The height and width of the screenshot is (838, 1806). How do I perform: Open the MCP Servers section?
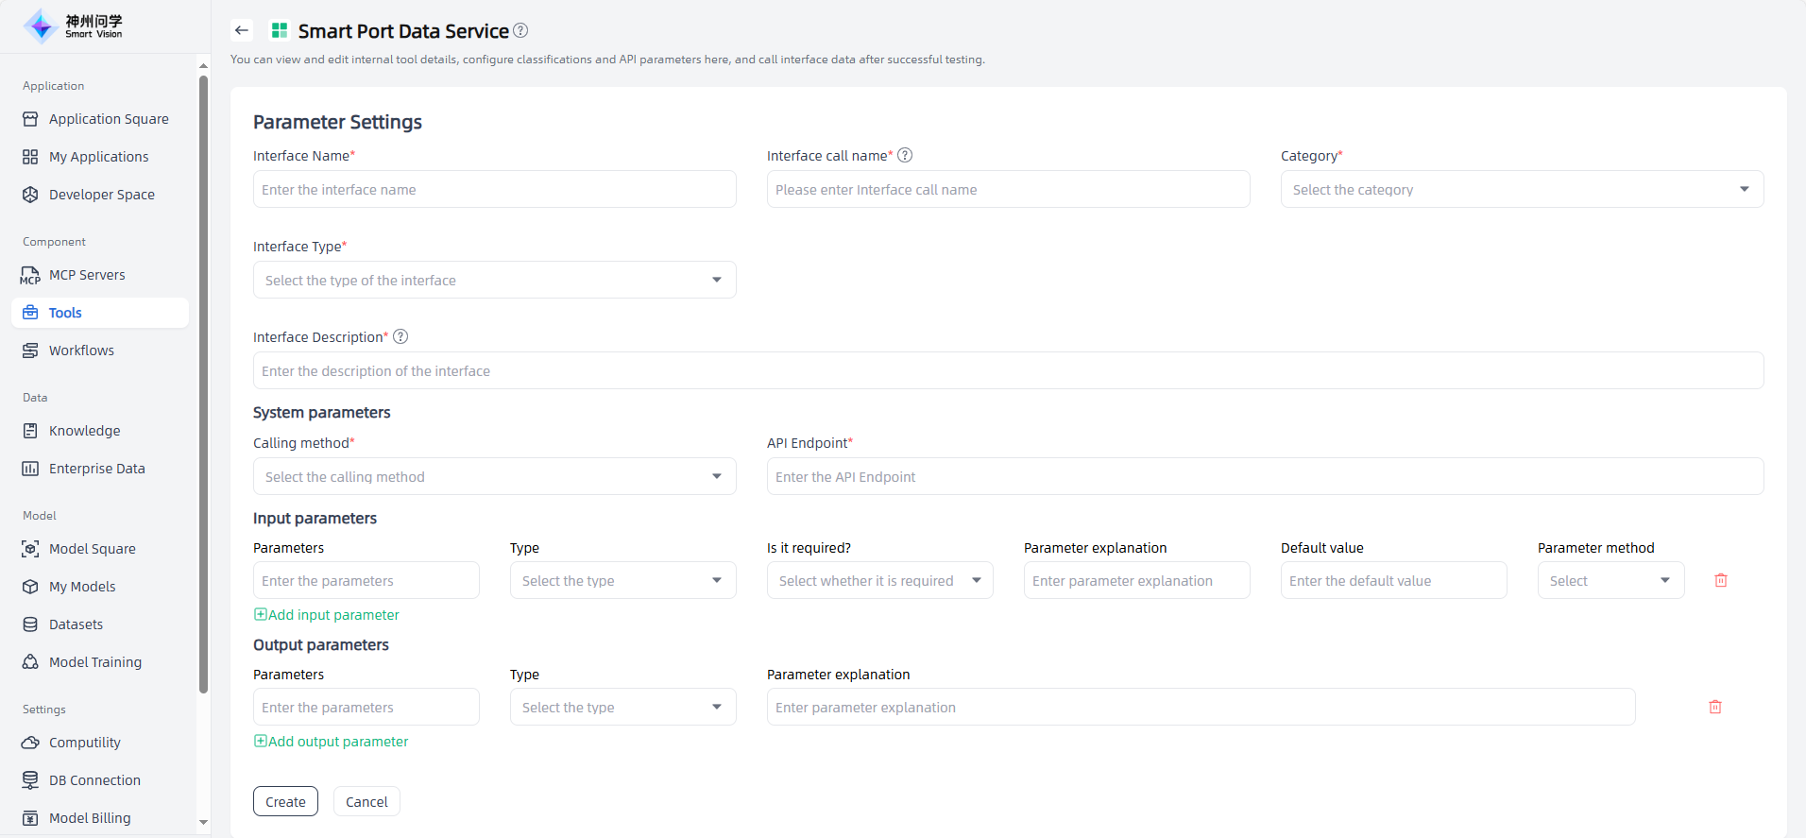[x=87, y=275]
